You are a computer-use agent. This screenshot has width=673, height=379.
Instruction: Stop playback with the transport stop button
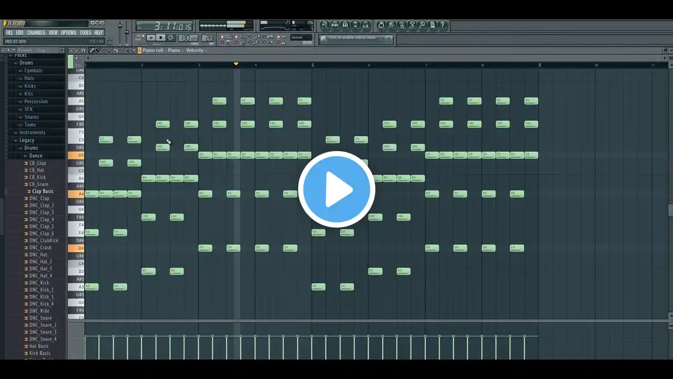(161, 38)
